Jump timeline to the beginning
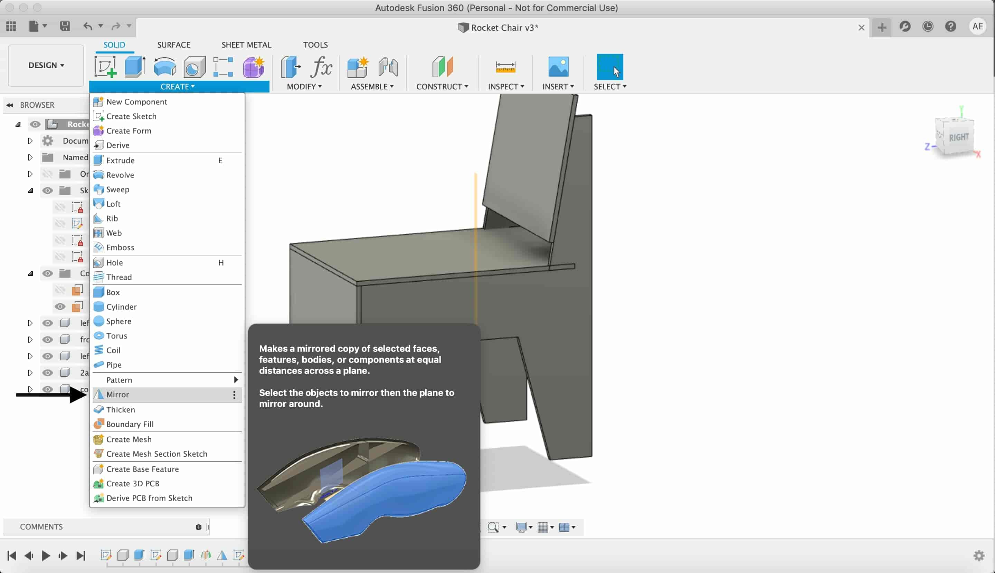The height and width of the screenshot is (573, 995). (11, 555)
